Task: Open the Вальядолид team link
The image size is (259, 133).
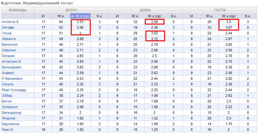Action: click(12, 113)
